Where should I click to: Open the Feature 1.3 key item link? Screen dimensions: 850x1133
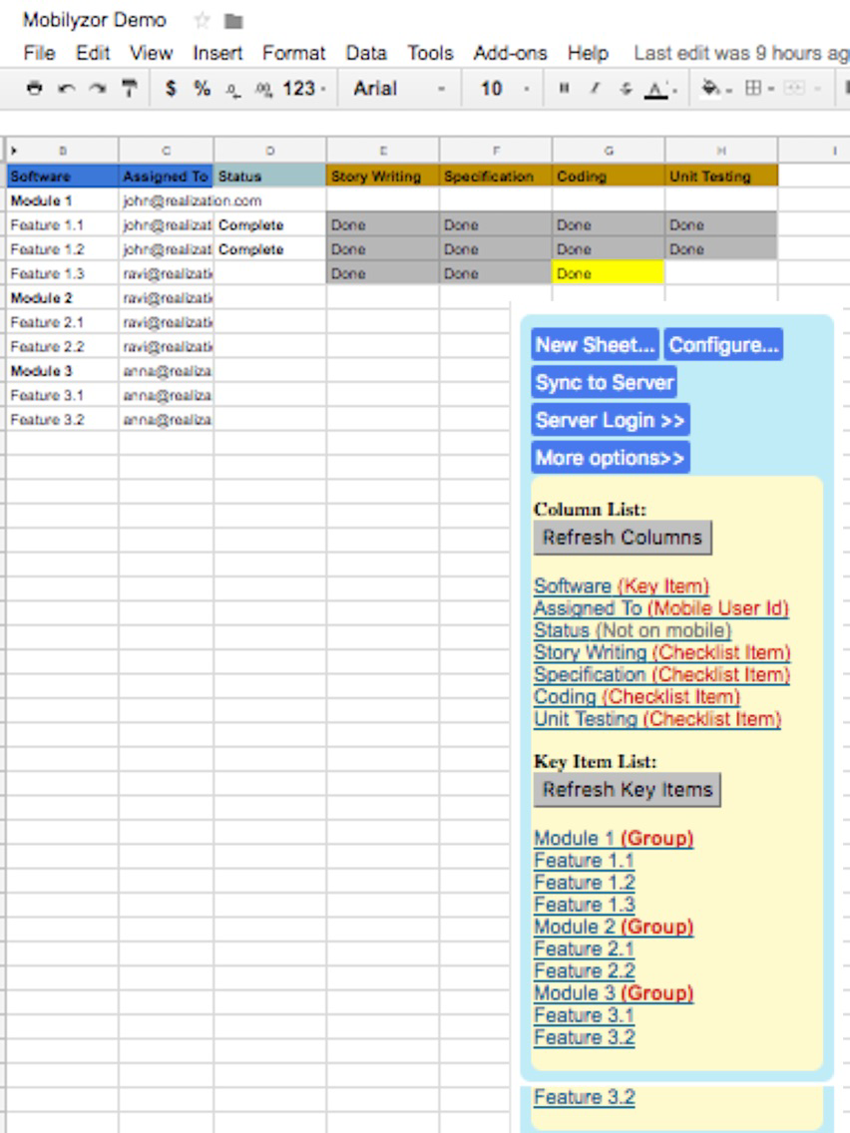tap(584, 905)
